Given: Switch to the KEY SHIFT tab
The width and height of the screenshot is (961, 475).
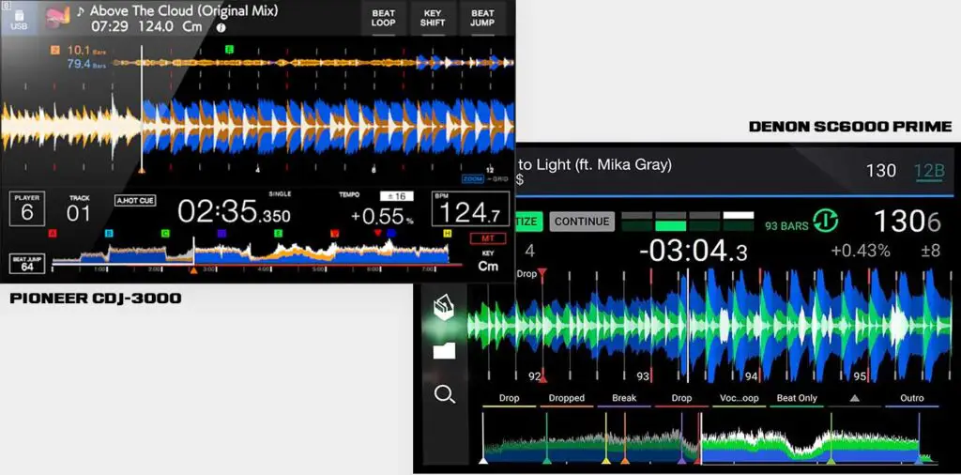Looking at the screenshot, I should [x=433, y=19].
